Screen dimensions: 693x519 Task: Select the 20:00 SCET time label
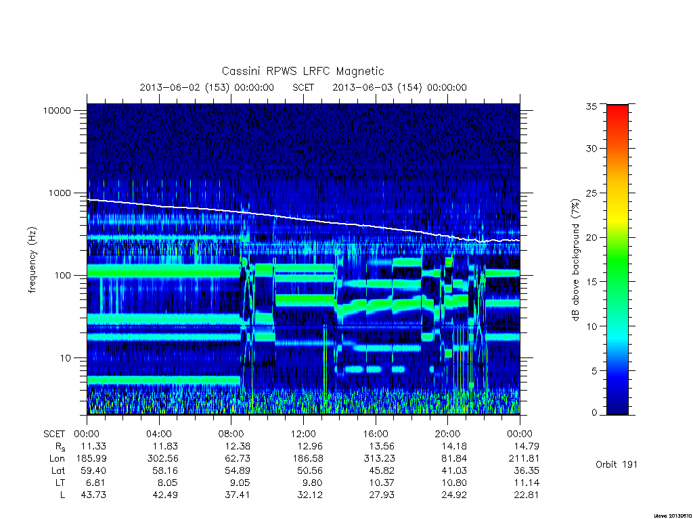click(448, 434)
